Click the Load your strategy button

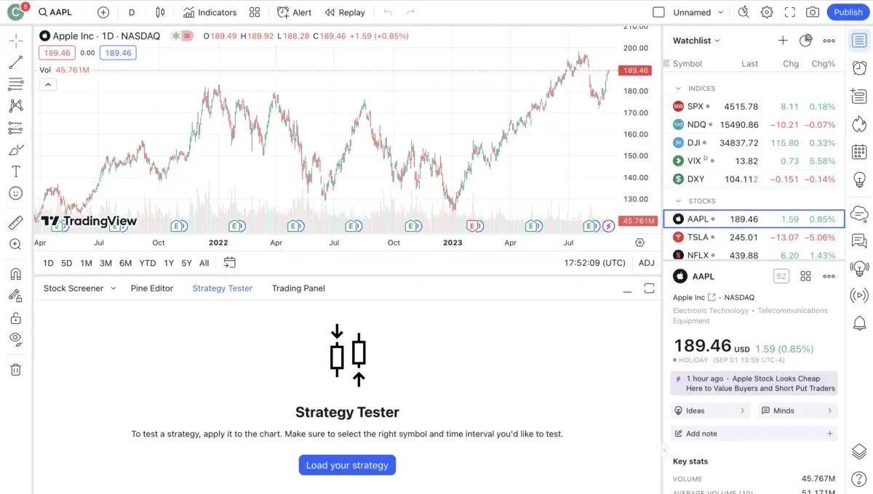tap(347, 465)
